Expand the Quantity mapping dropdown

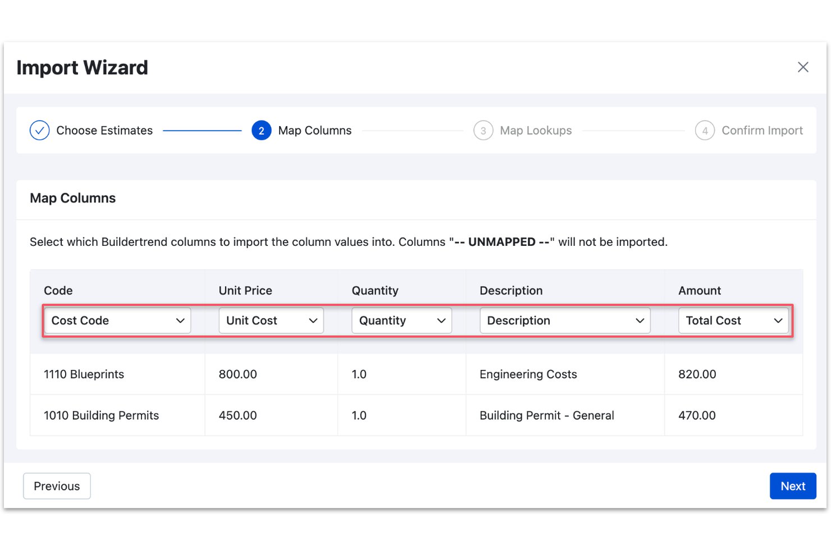(x=401, y=321)
